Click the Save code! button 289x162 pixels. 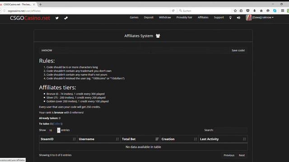[x=238, y=50]
